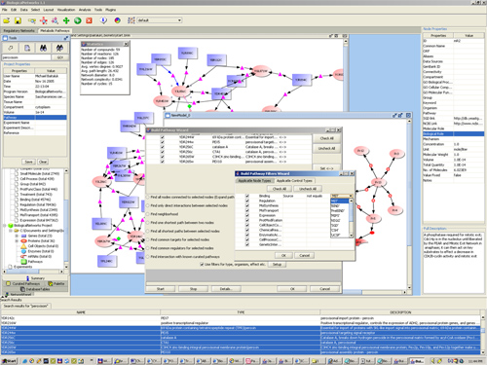Click the mRNAs icon in the project tree

(x=23, y=256)
